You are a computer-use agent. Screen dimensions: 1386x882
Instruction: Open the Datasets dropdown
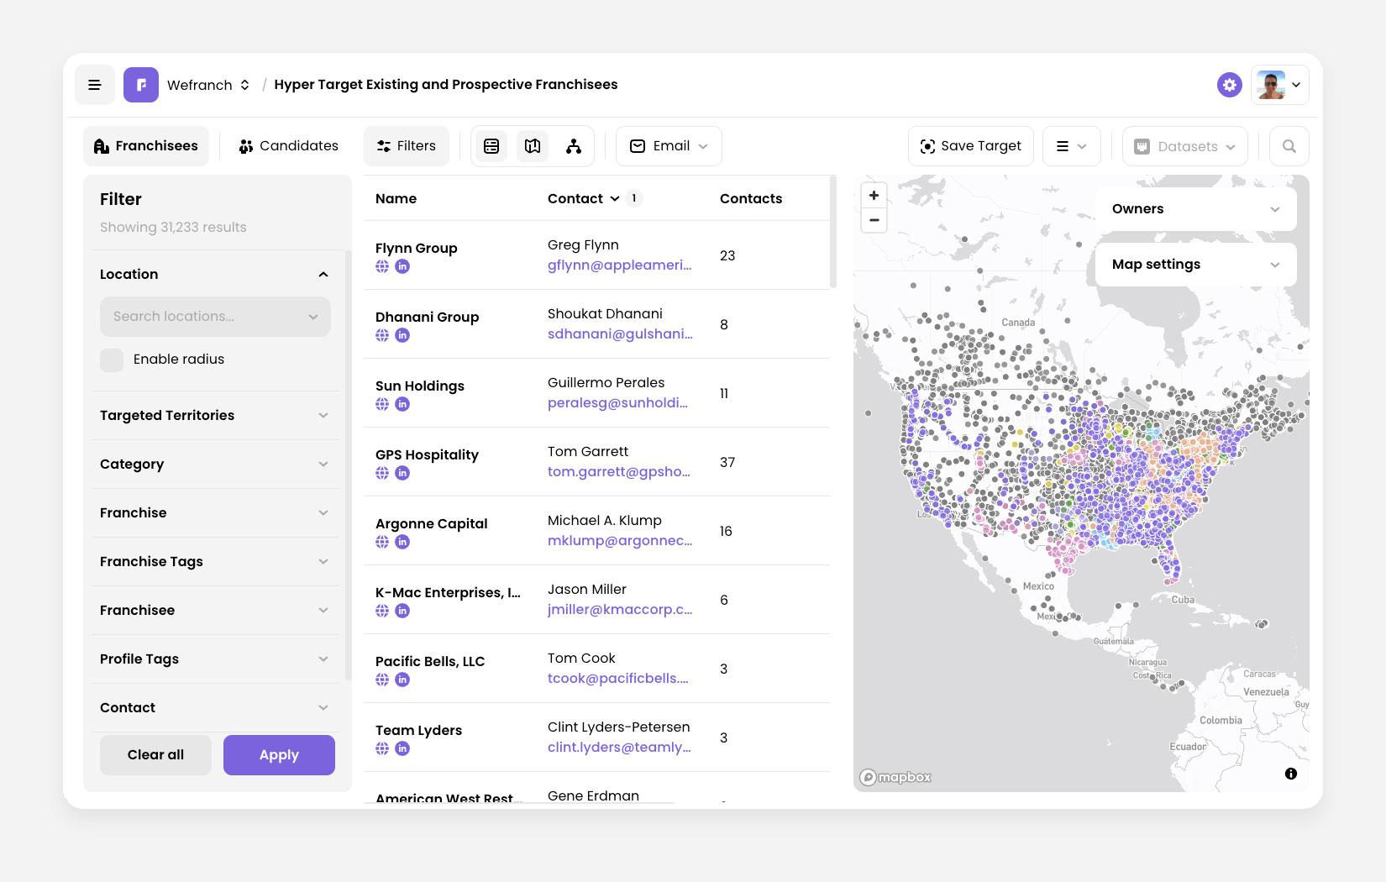[1185, 146]
